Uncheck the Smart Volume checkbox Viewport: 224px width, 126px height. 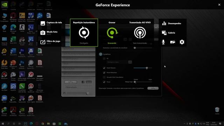(104, 68)
